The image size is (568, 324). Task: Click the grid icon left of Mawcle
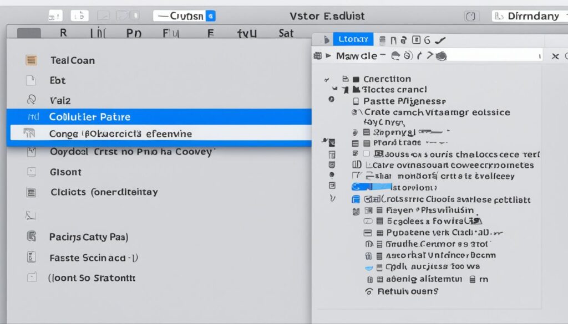point(318,55)
